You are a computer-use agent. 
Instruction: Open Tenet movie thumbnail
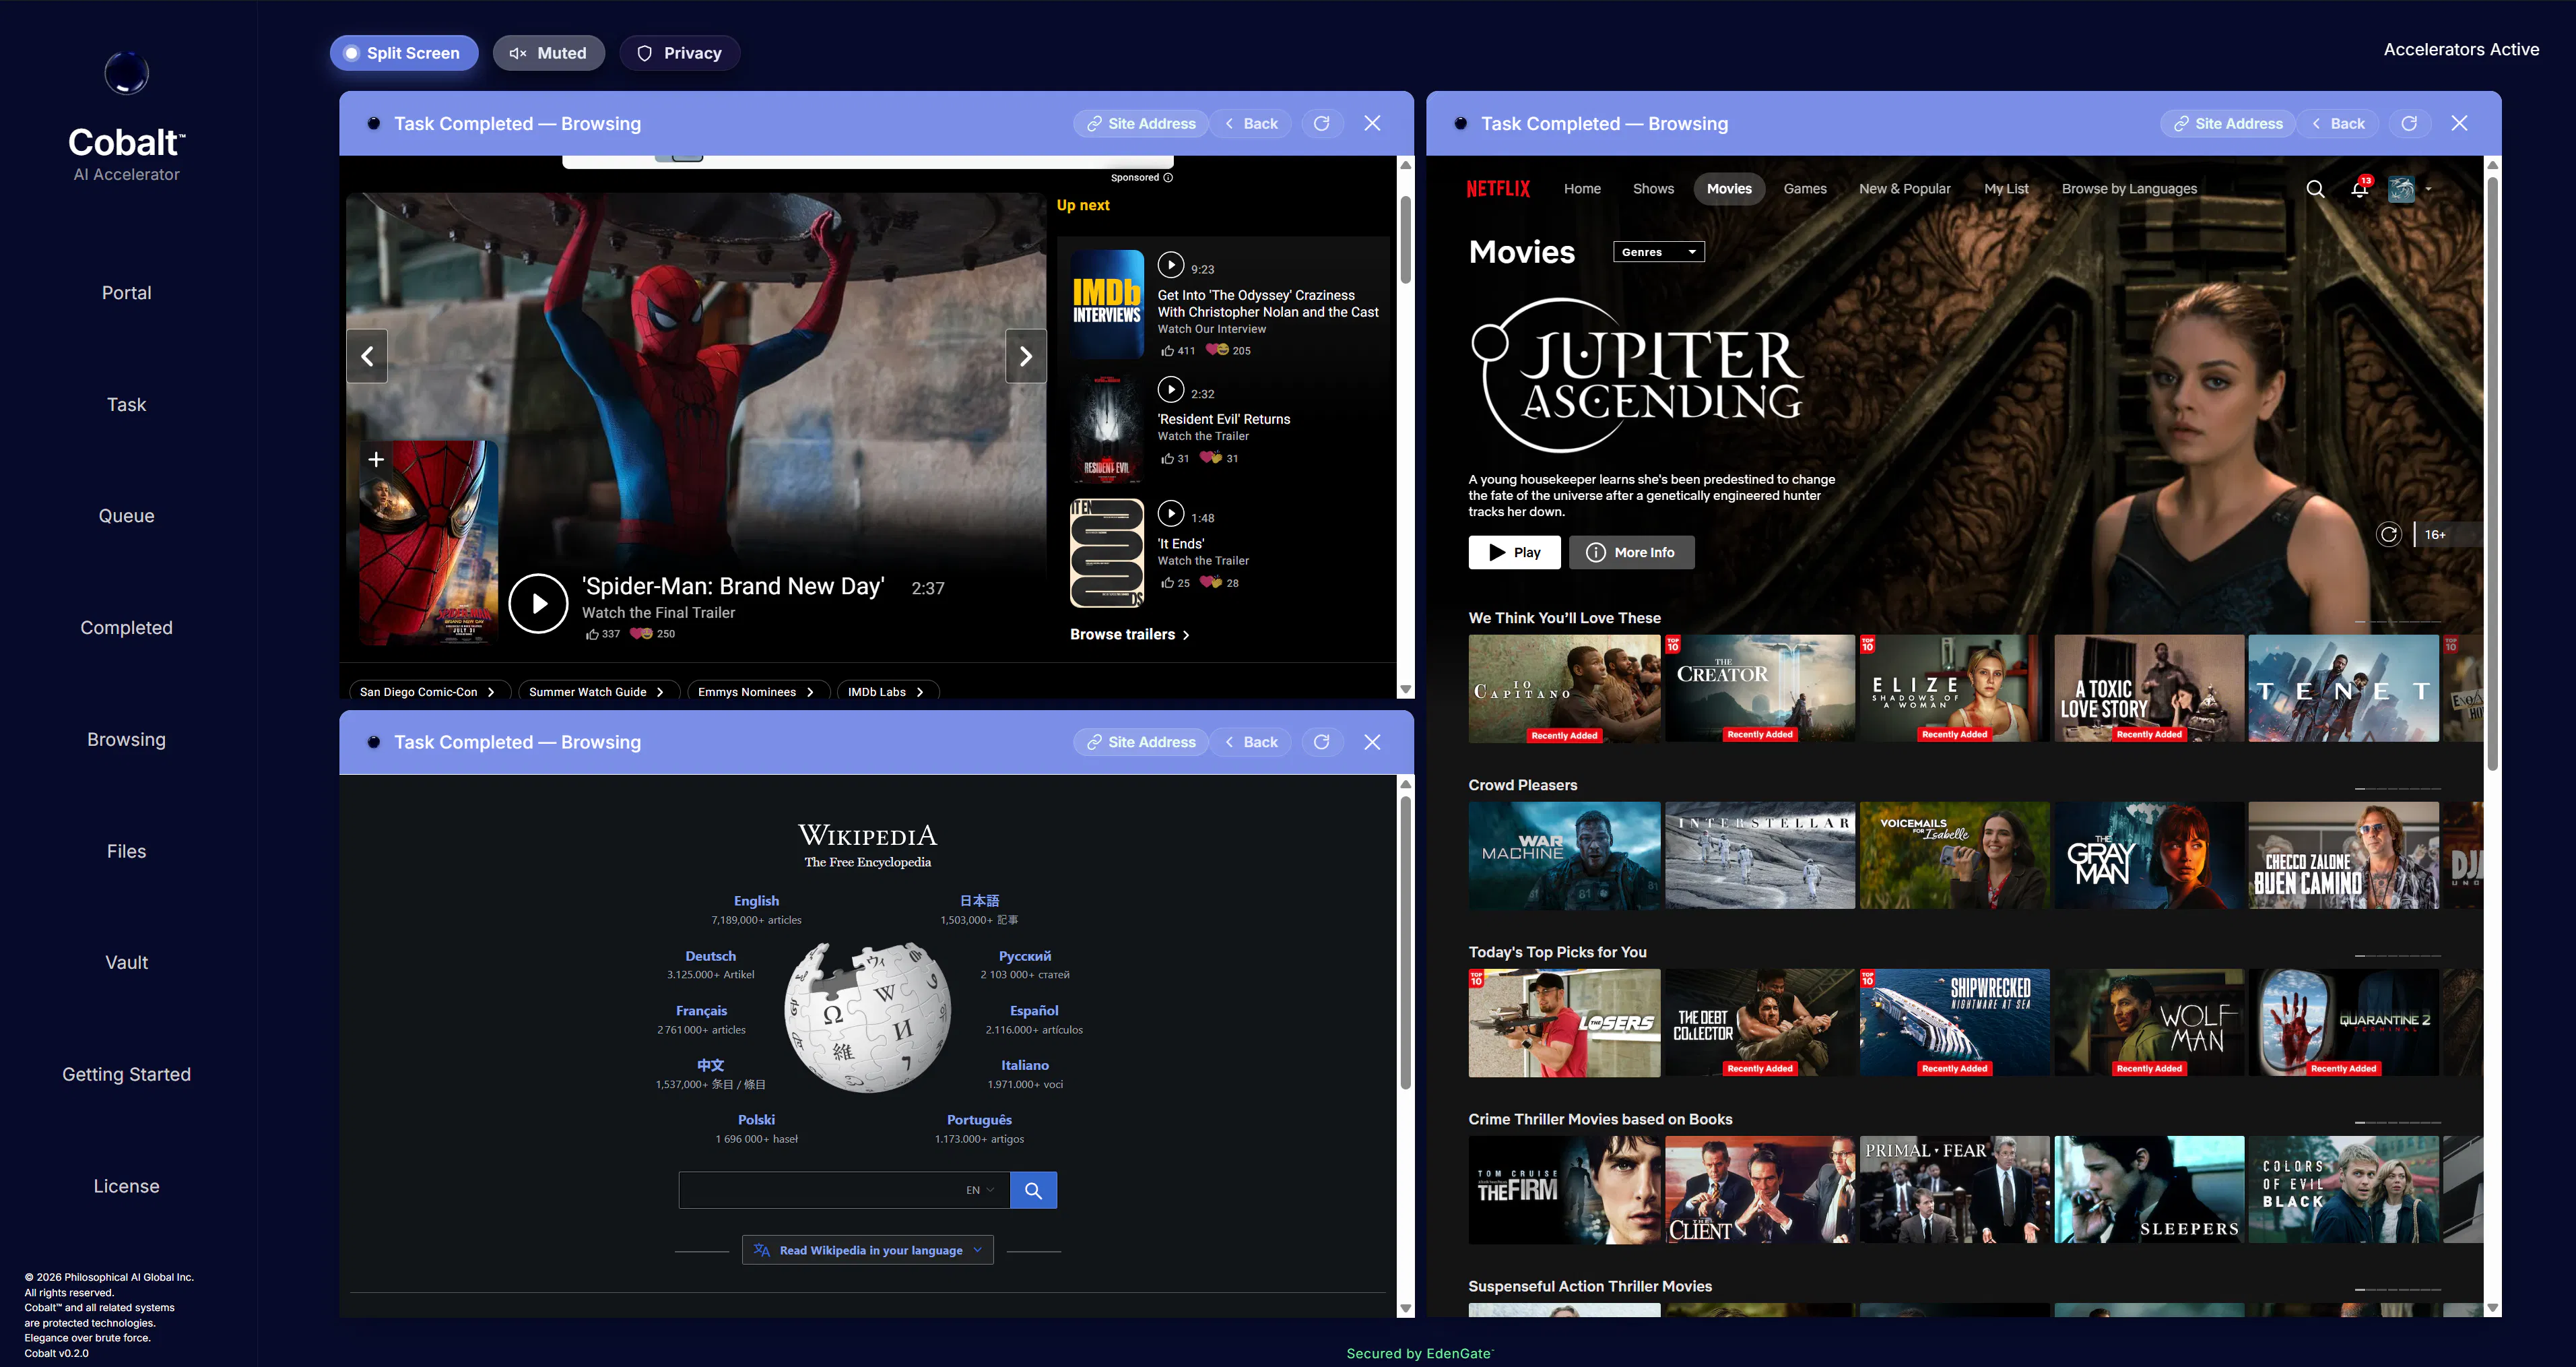[2343, 689]
